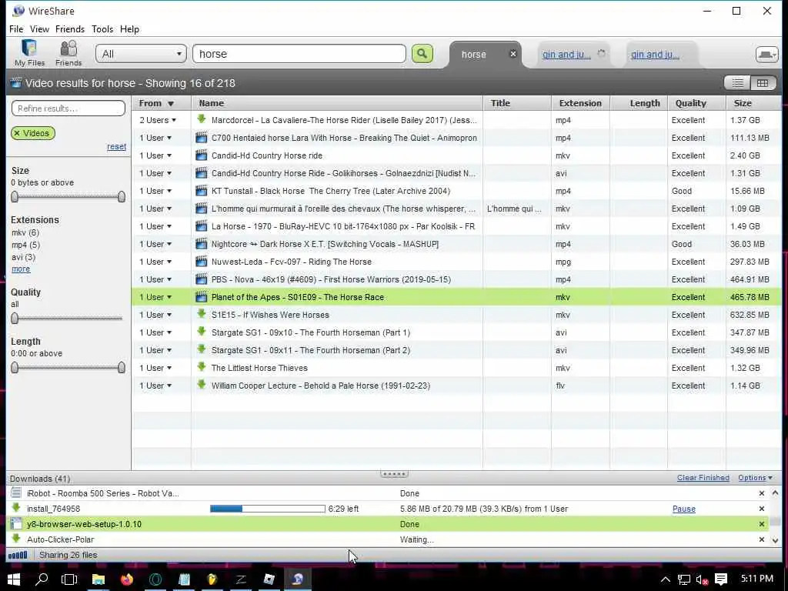Click the Quality slider handle
The height and width of the screenshot is (591, 788).
15,318
